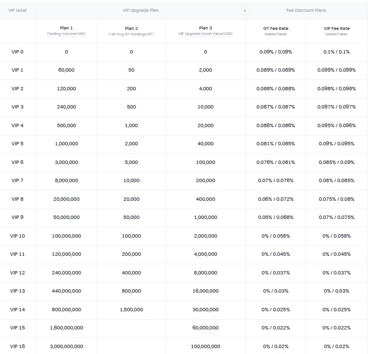Click the 50,000,000 trading volume for VIP 9

66,217
